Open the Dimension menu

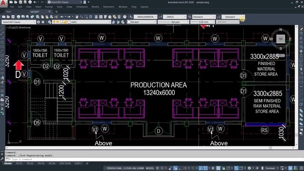(x=82, y=7)
